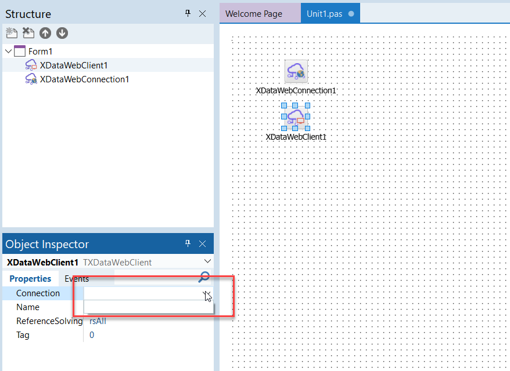The height and width of the screenshot is (371, 510).
Task: Click the empty Connection dropdown list item
Action: pos(149,307)
